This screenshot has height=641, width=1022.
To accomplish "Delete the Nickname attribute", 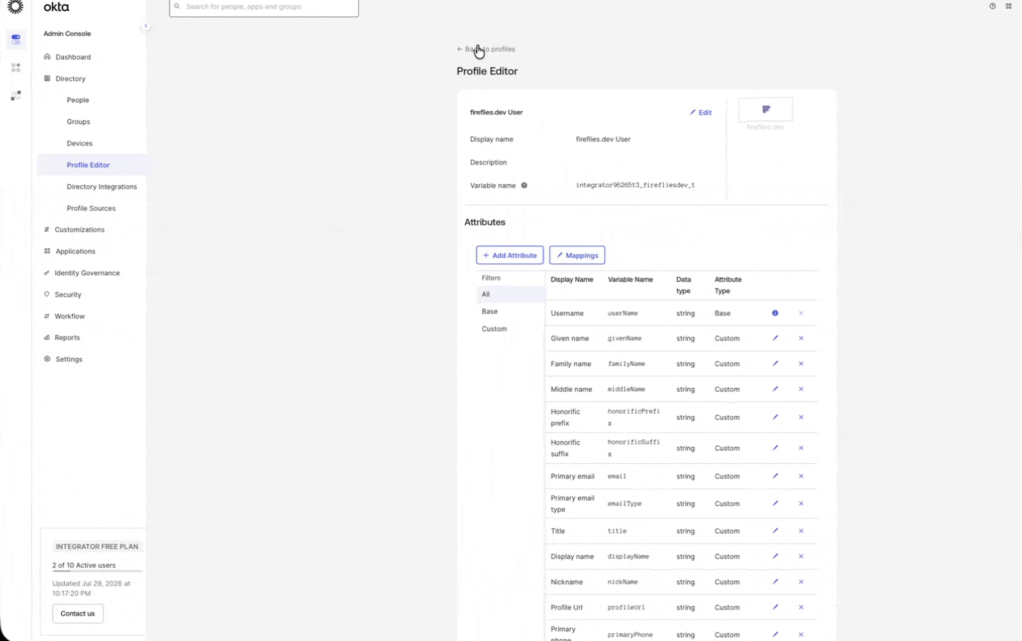I will tap(801, 582).
